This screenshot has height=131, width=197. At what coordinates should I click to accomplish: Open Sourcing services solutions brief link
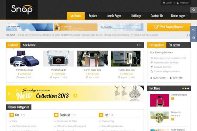170,58
